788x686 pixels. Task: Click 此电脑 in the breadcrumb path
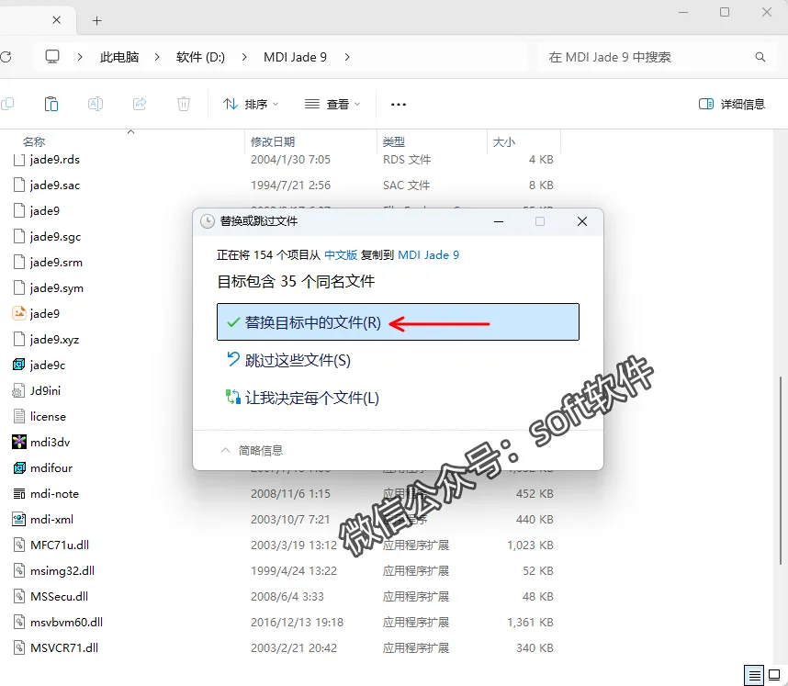[x=119, y=57]
